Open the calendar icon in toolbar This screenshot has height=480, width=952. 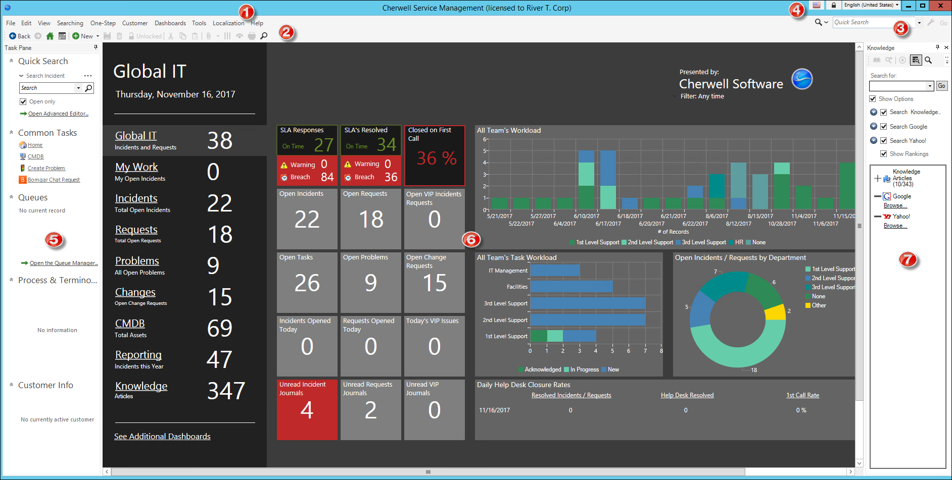62,36
